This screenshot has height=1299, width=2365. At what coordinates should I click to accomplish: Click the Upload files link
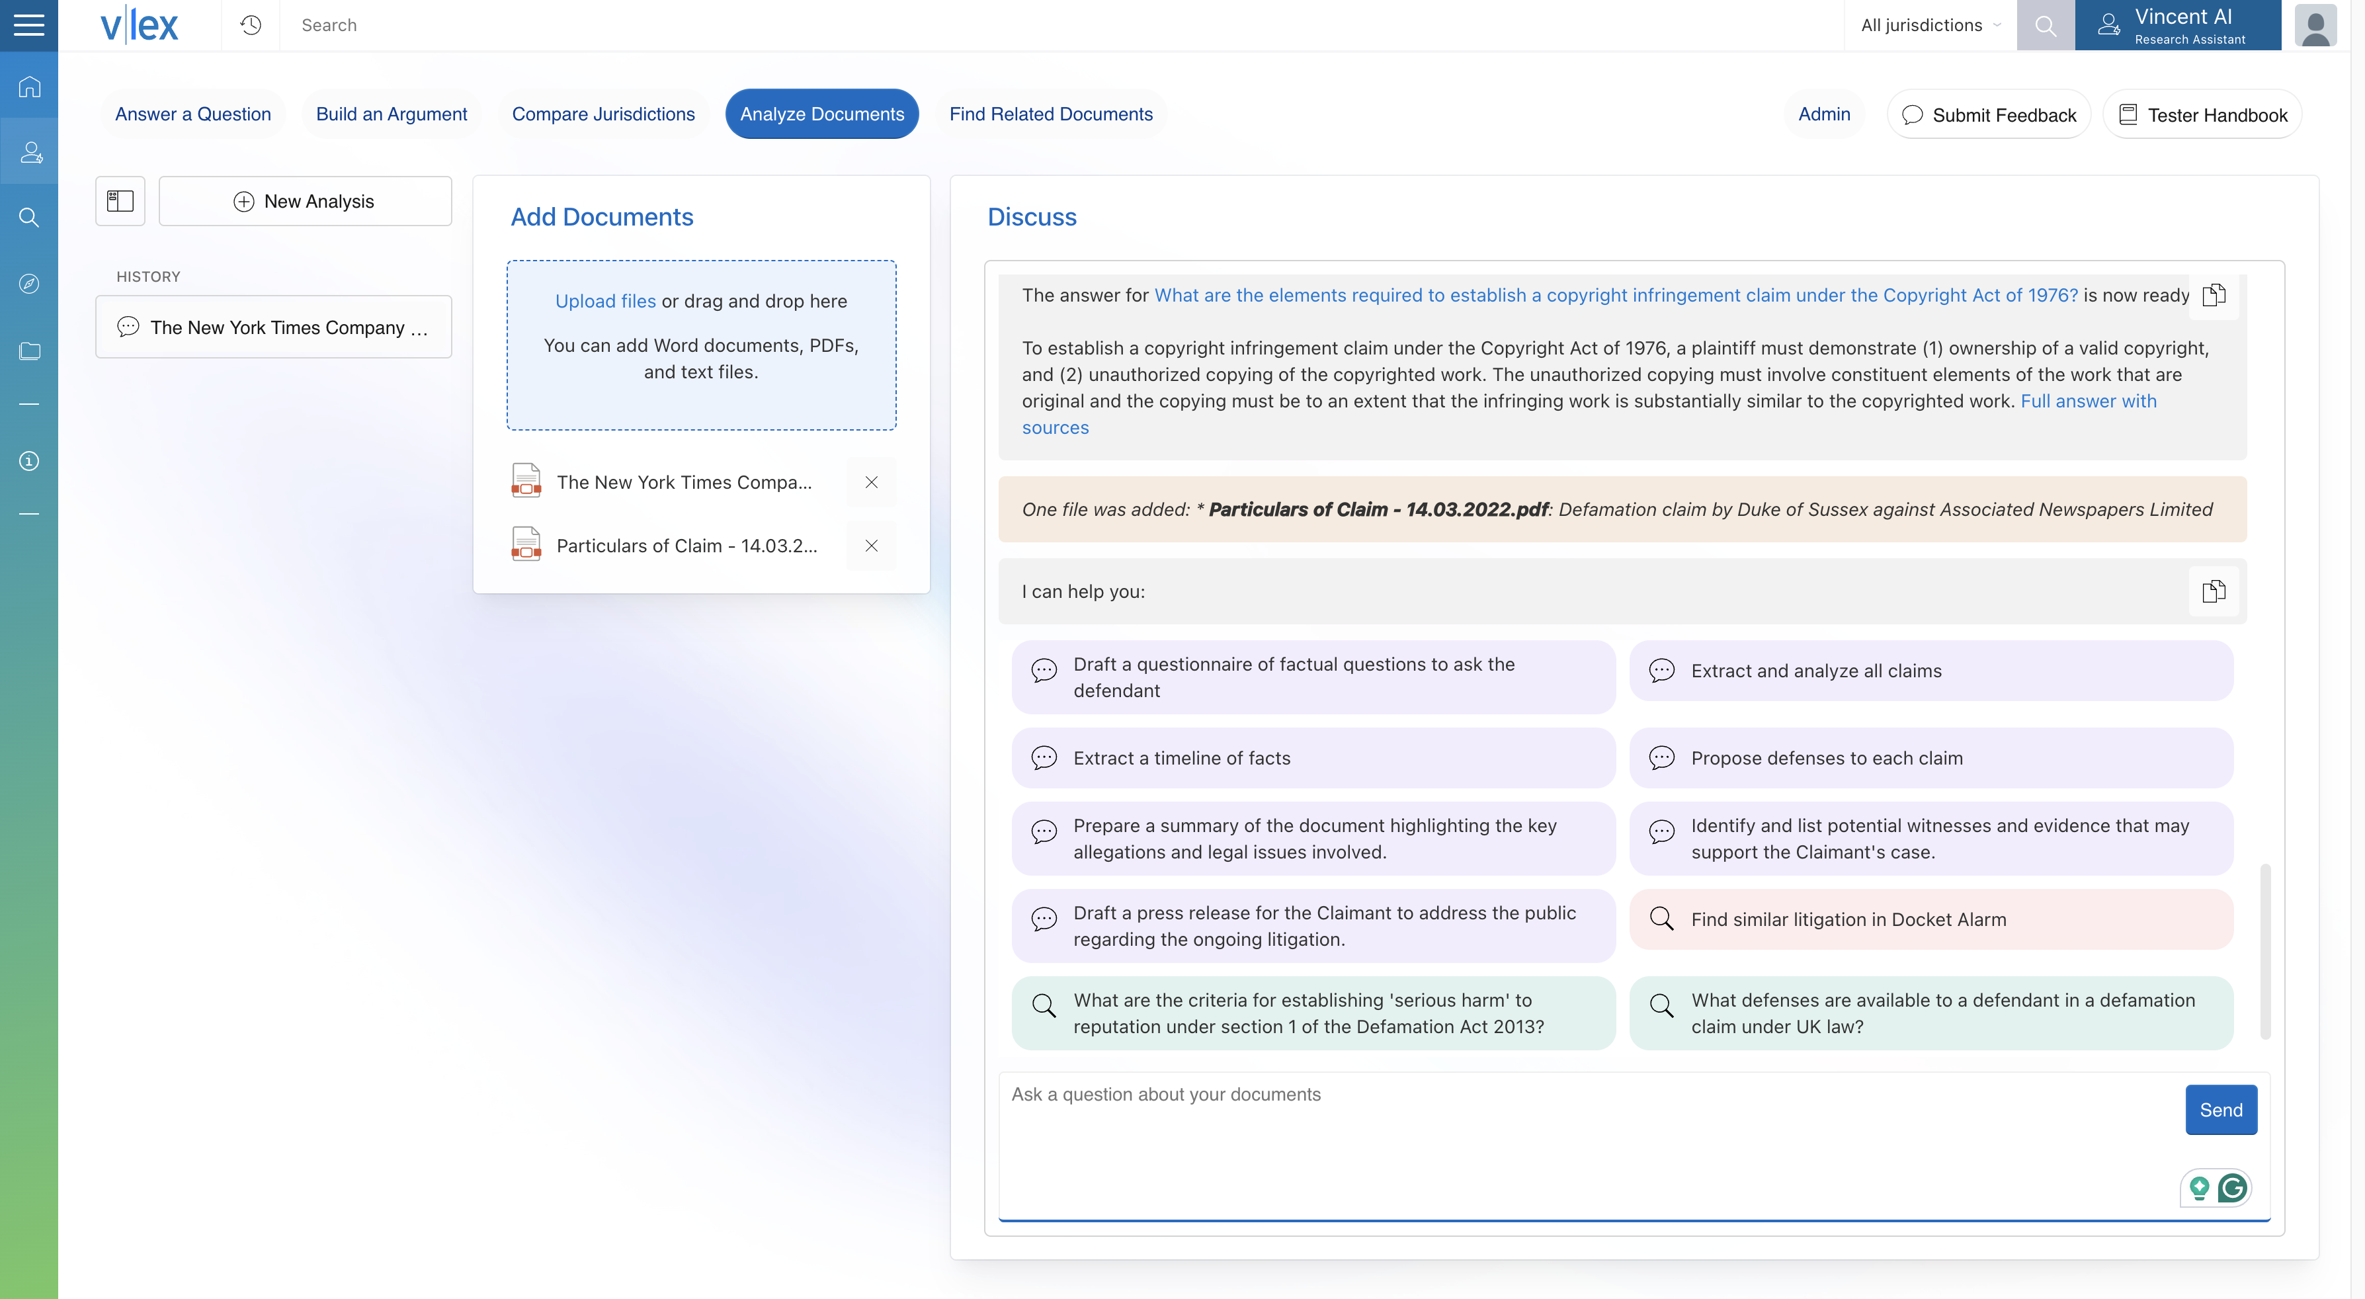click(605, 301)
